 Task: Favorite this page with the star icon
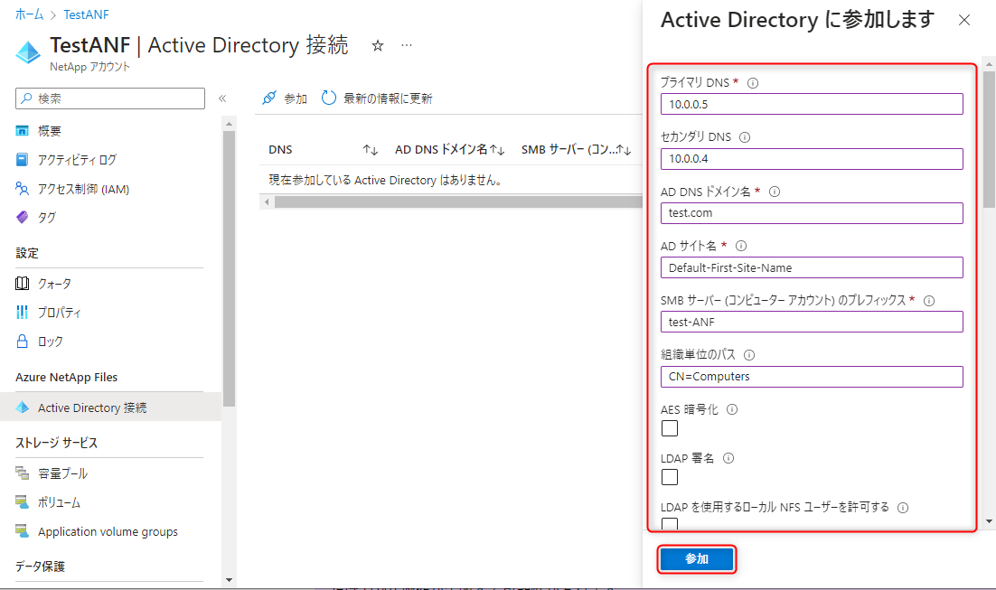point(377,46)
